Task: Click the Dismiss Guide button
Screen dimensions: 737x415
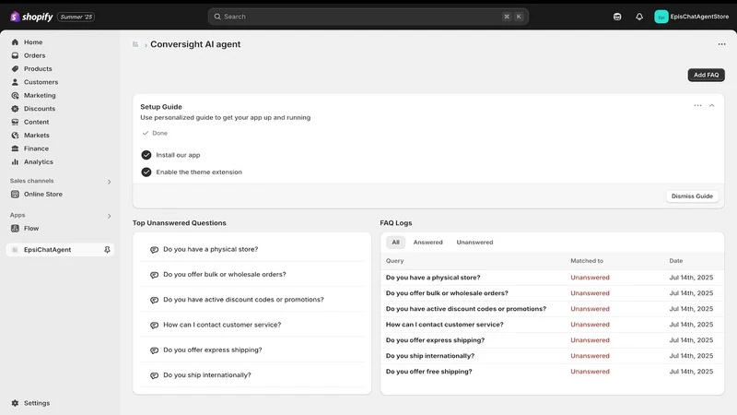Action: [692, 196]
